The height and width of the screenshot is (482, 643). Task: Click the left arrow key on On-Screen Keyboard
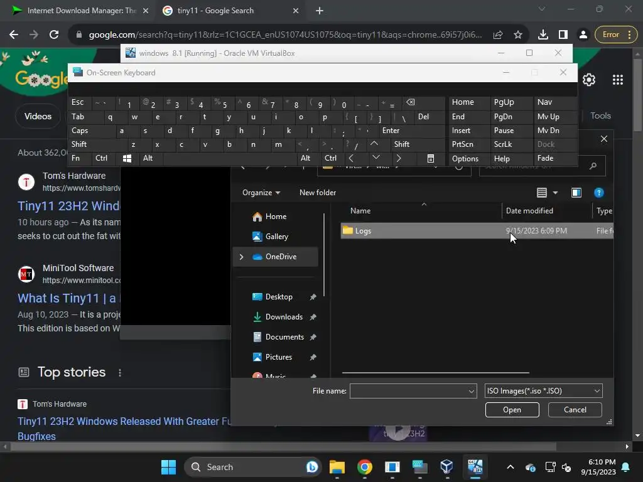coord(351,159)
